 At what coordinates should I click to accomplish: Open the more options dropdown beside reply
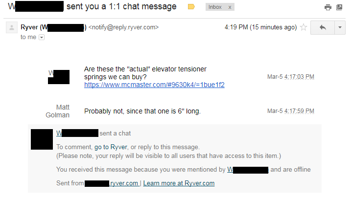(340, 27)
